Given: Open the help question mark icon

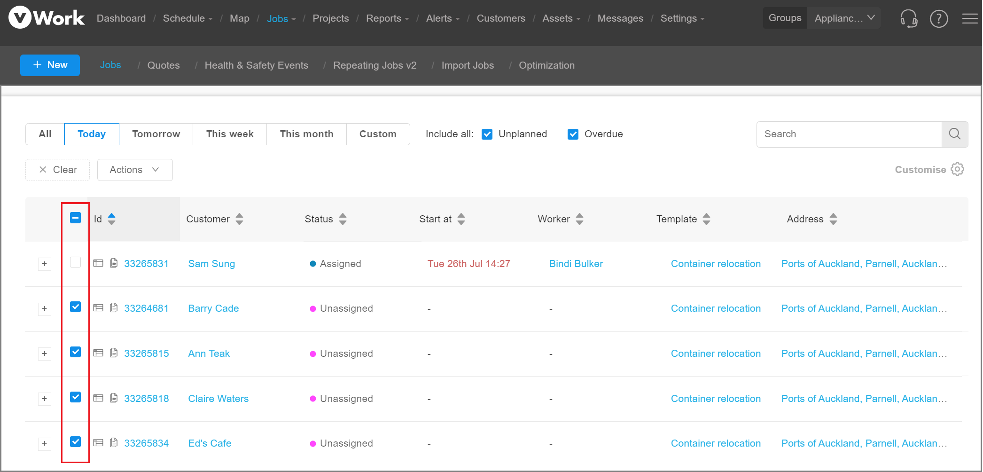Looking at the screenshot, I should point(938,19).
